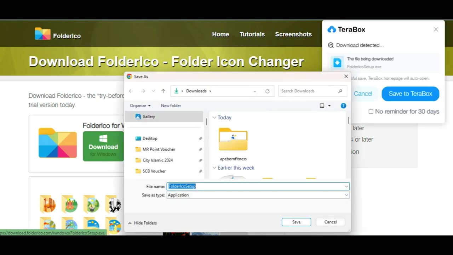Viewport: 453px width, 255px height.
Task: Open the Save as type dropdown
Action: tap(346, 195)
